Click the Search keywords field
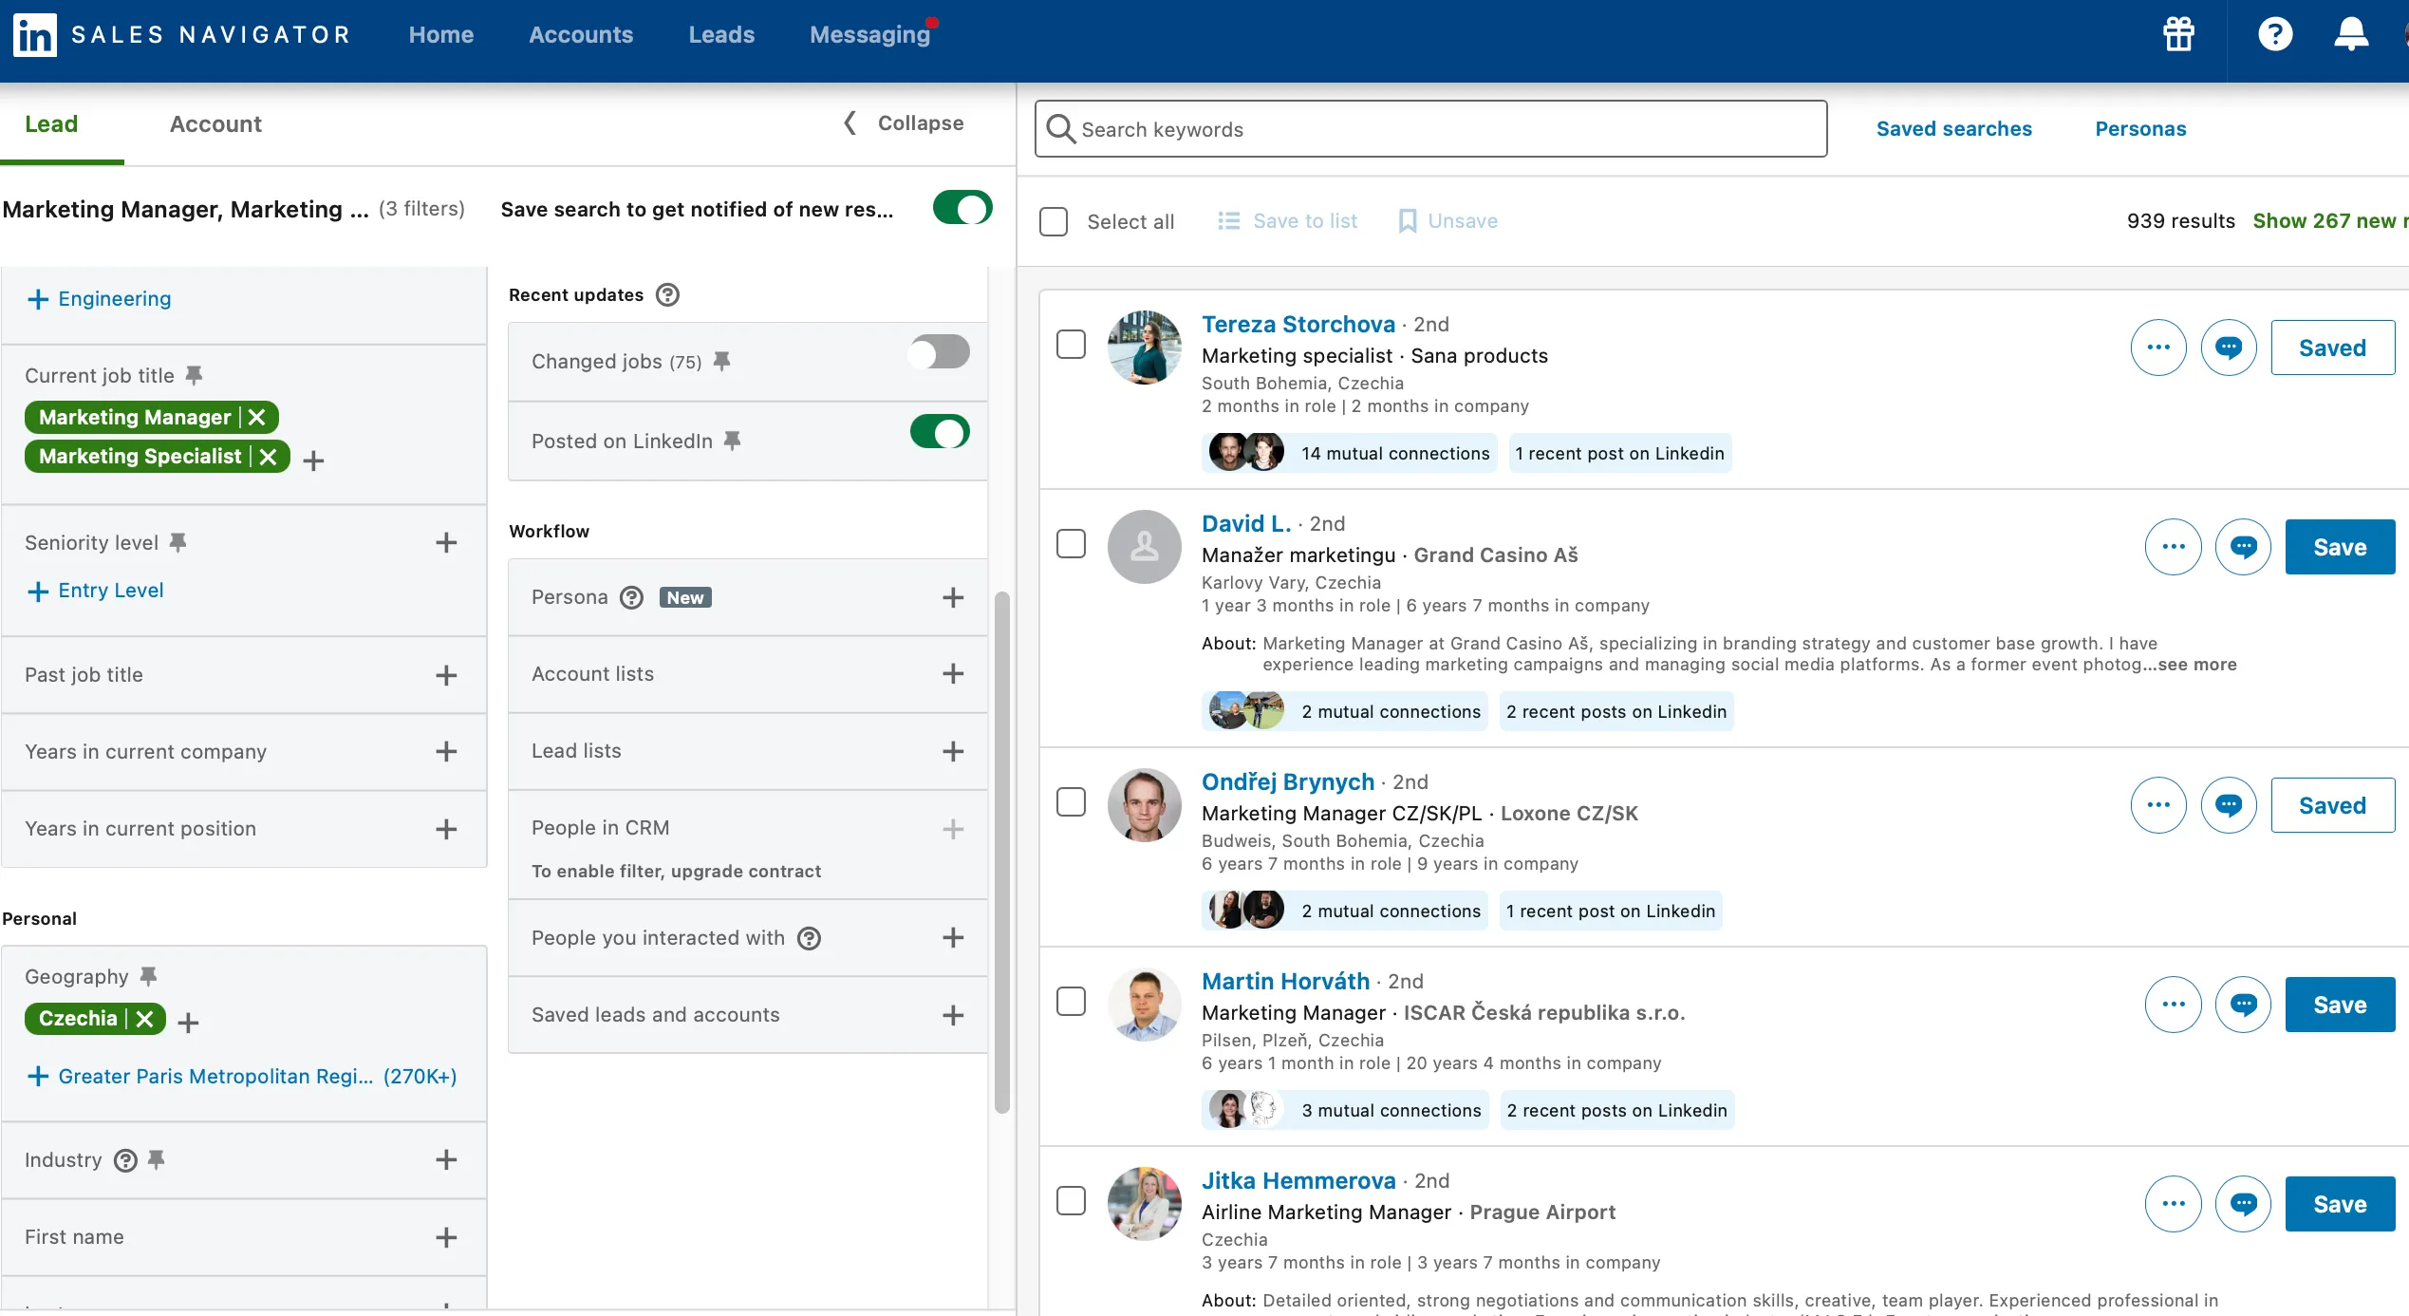The height and width of the screenshot is (1316, 2409). (x=1430, y=129)
